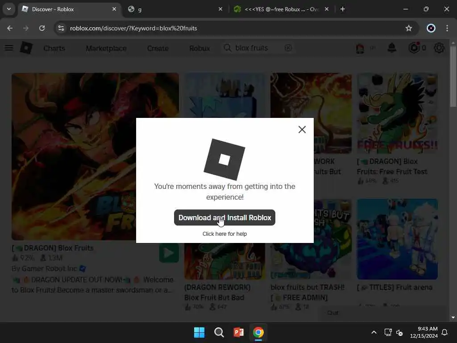Open PowerPoint from the taskbar
The height and width of the screenshot is (343, 457).
click(239, 332)
